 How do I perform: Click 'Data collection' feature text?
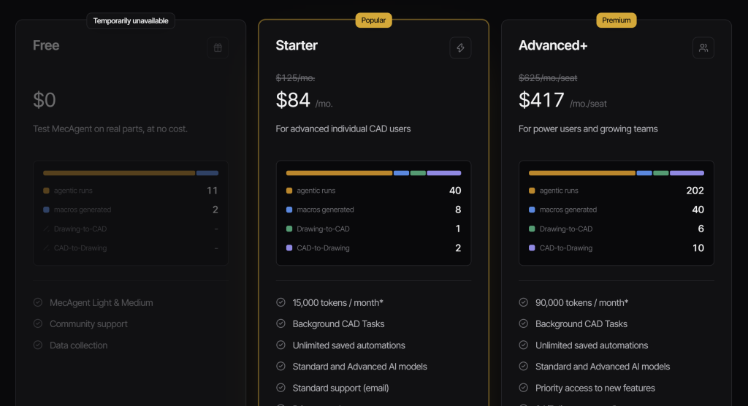(78, 345)
